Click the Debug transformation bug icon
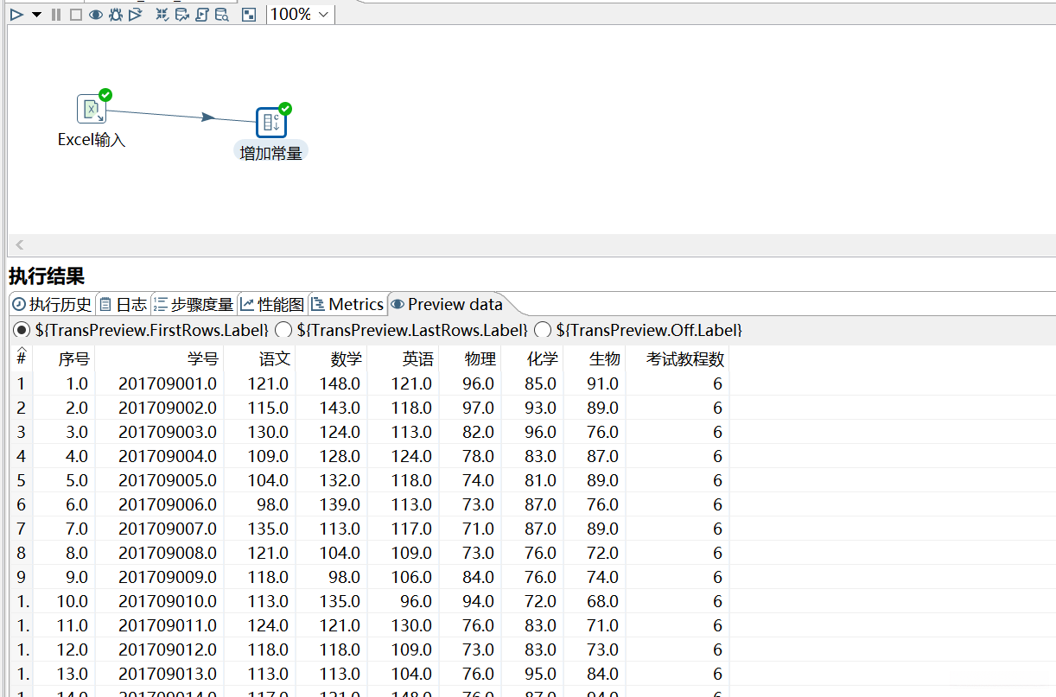 click(115, 15)
